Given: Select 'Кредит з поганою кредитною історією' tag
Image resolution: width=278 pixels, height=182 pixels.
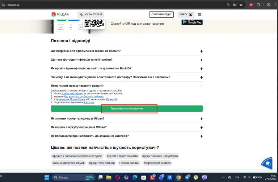Looking at the screenshot, I should point(77,156).
